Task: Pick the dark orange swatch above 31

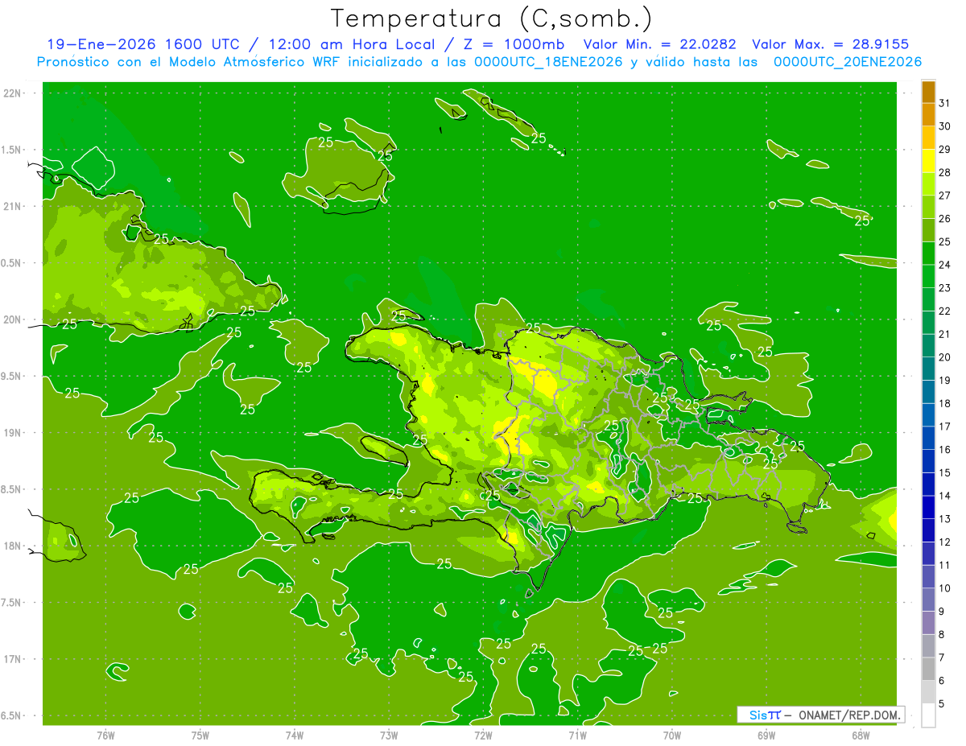Action: point(928,92)
